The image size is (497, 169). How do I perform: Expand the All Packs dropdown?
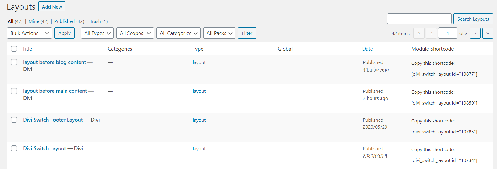click(x=219, y=33)
